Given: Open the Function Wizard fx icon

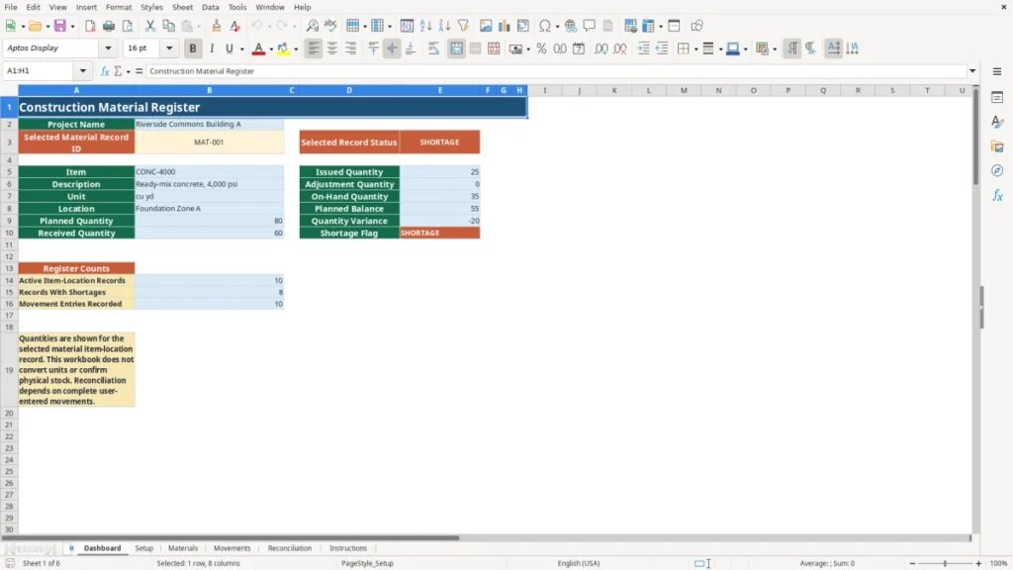Looking at the screenshot, I should 105,71.
